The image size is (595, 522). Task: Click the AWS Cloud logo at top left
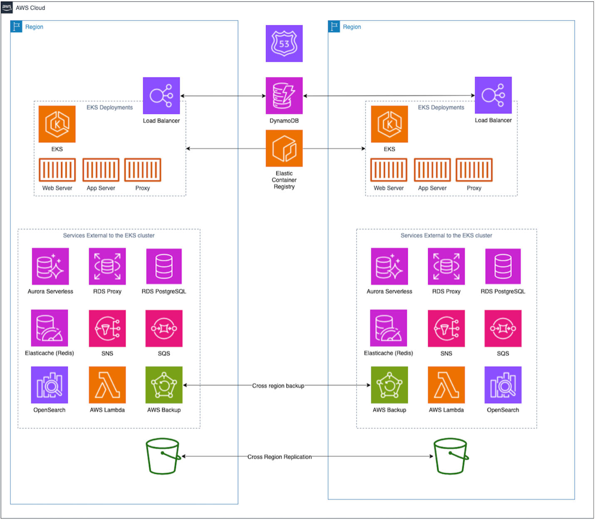(x=7, y=7)
